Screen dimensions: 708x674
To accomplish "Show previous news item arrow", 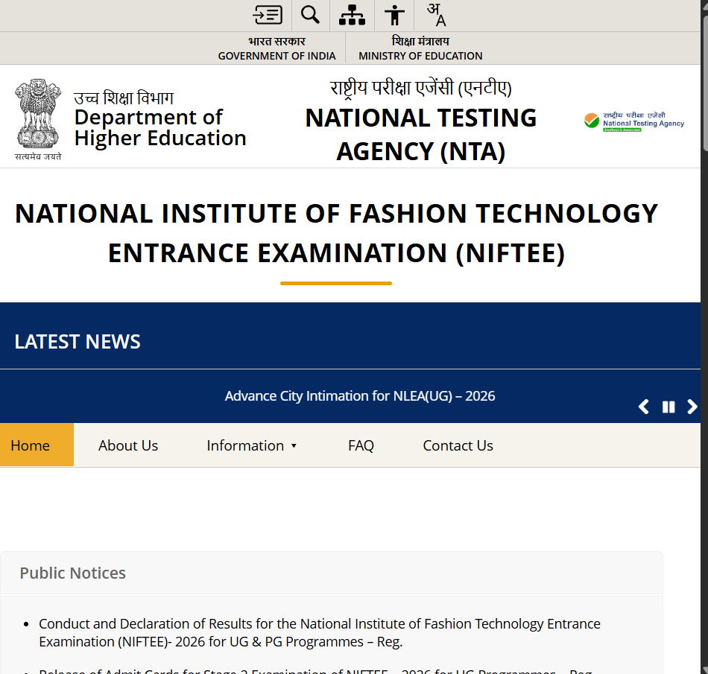I will pos(644,407).
